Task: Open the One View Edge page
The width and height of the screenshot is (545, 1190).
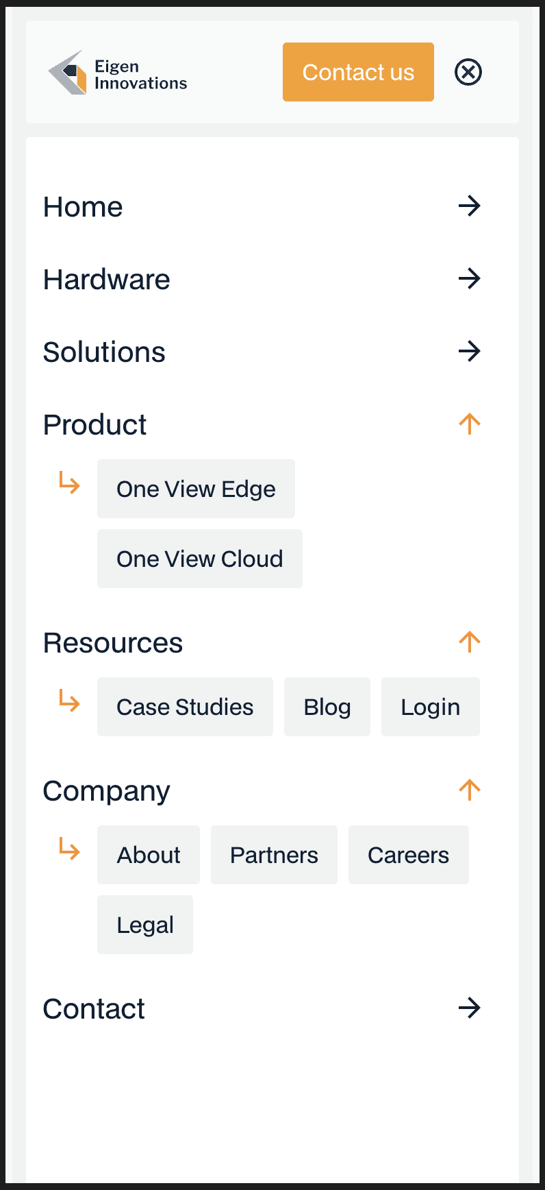Action: tap(196, 489)
